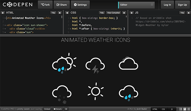Open HTML panel gear settings
The height and width of the screenshot is (111, 191).
click(x=3, y=13)
